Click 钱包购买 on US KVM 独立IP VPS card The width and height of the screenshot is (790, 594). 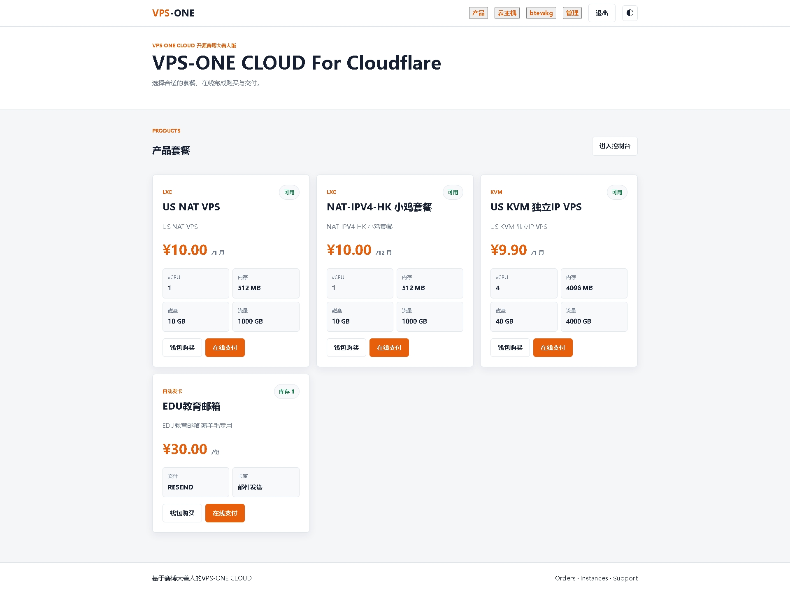510,348
